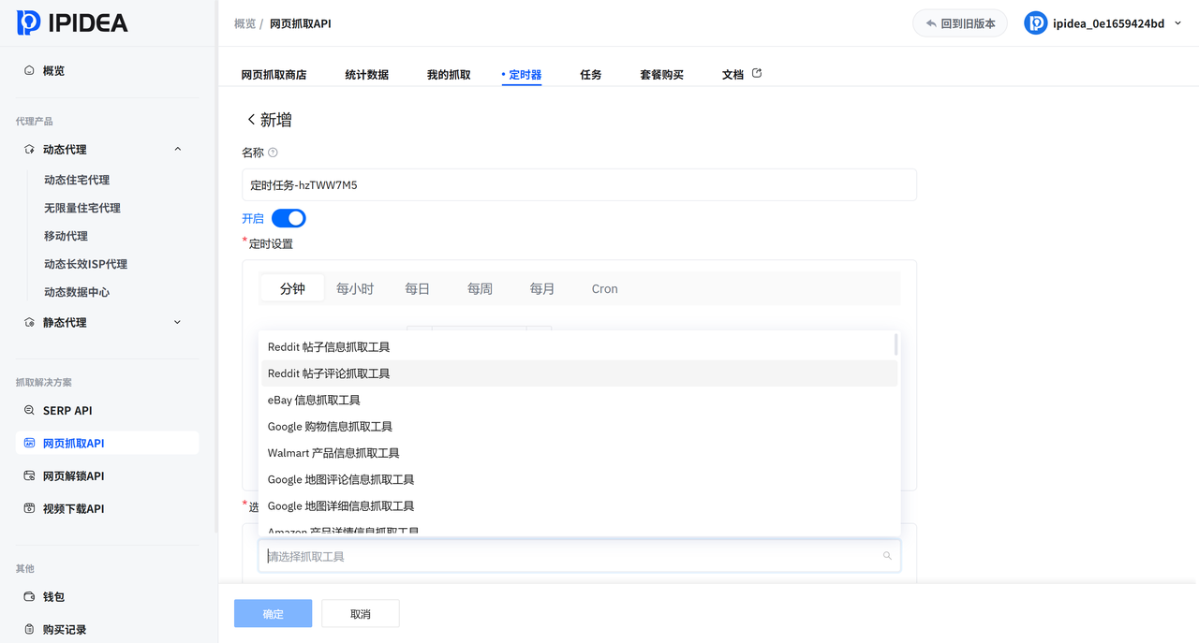Switch to 任务 tab
Viewport: 1199px width, 643px height.
point(591,74)
